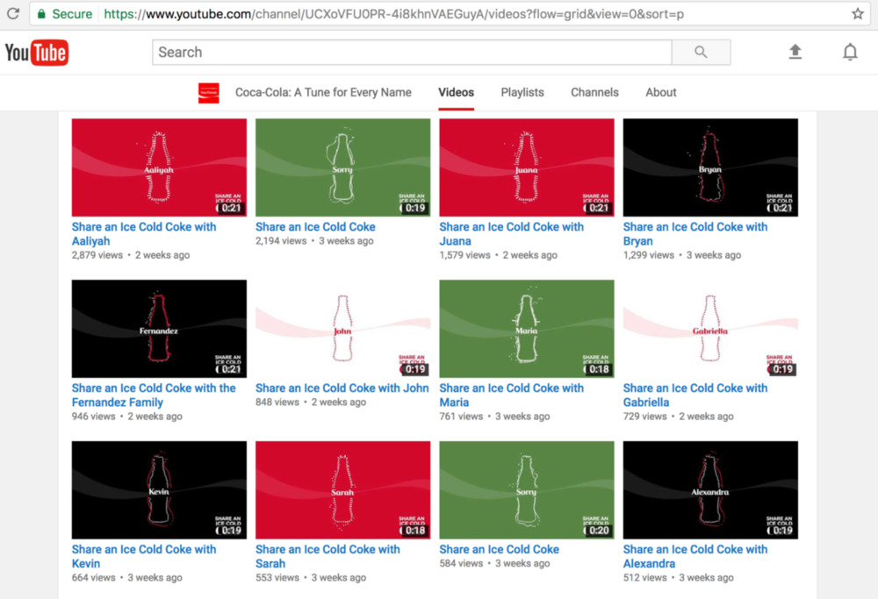Click title Share an Ice Cold Coke with Maria
This screenshot has width=878, height=599.
pos(511,396)
